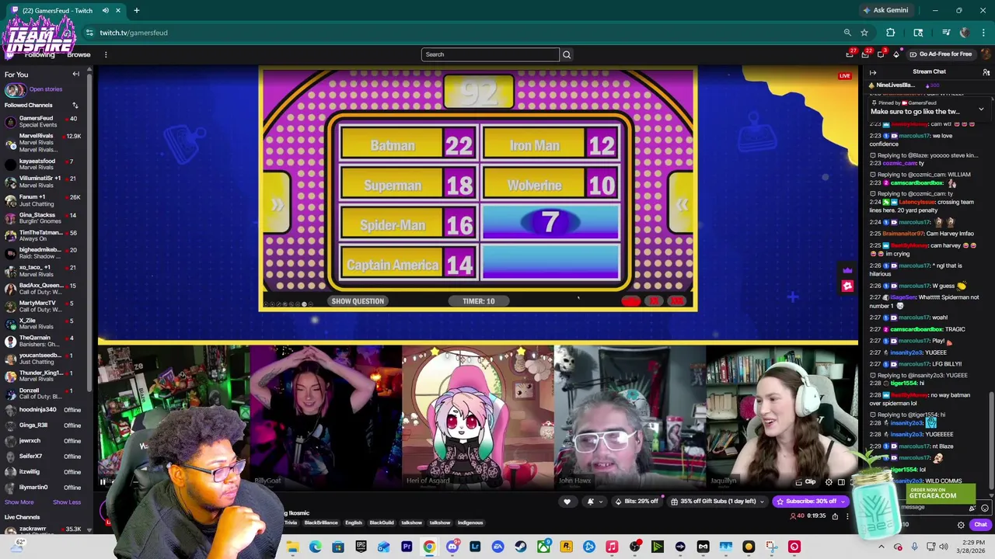The height and width of the screenshot is (559, 995).
Task: Open the emote picker in chat input
Action: click(x=985, y=508)
